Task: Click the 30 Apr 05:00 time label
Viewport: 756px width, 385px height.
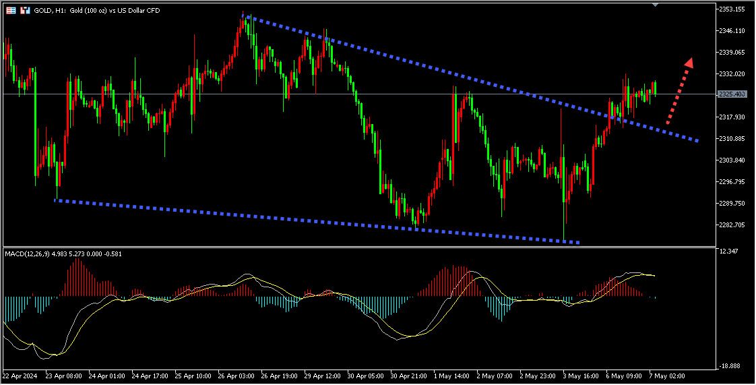Action: (365, 375)
